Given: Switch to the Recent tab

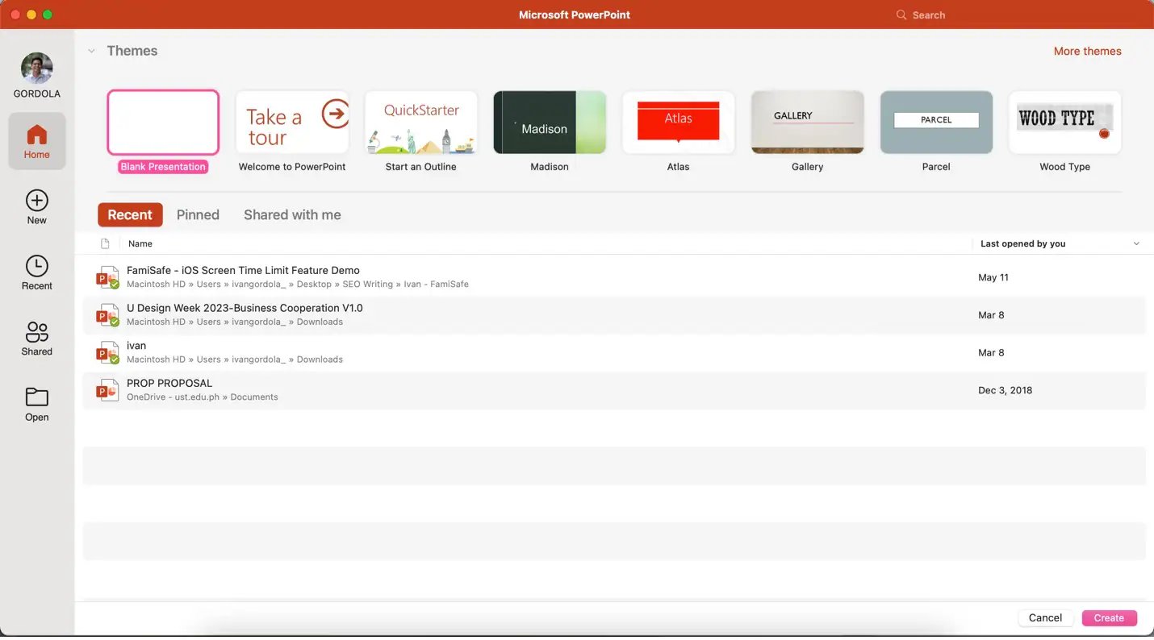Looking at the screenshot, I should click(x=130, y=215).
